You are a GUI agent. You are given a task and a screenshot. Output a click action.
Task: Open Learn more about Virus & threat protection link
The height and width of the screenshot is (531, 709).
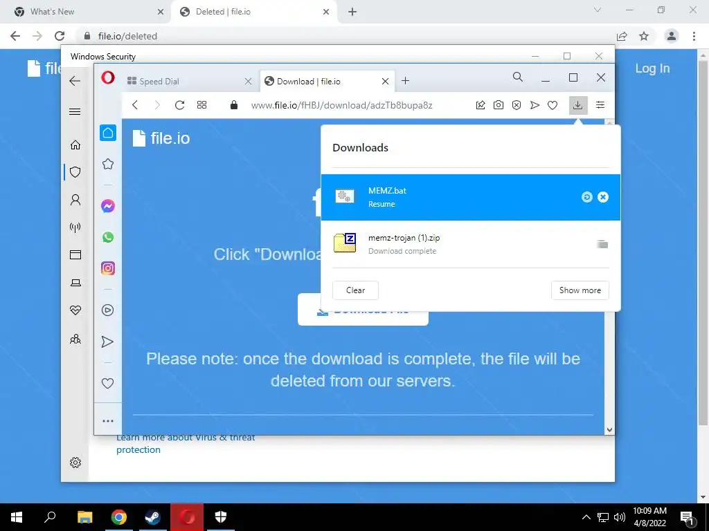click(186, 443)
